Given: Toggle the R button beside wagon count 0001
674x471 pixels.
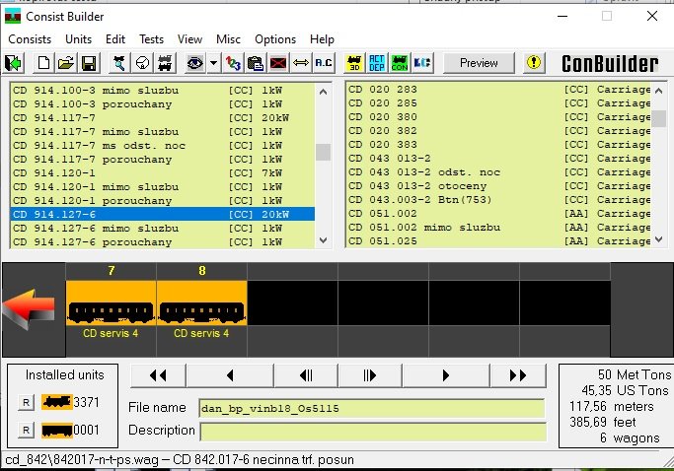Looking at the screenshot, I should (x=26, y=430).
